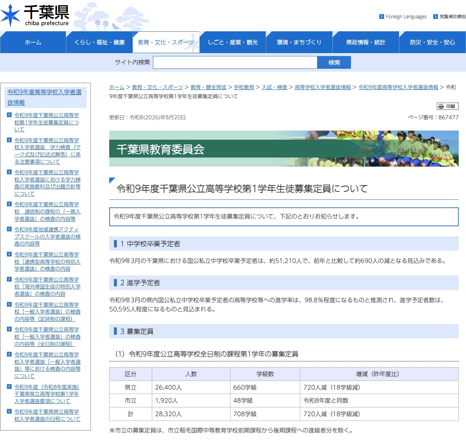Viewport: 466px width, 442px height.
Task: Click 入試・検査 in the breadcrumb
Action: tap(275, 87)
